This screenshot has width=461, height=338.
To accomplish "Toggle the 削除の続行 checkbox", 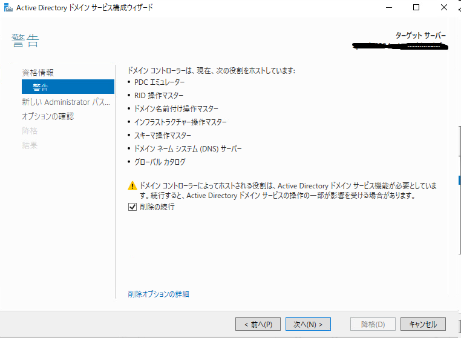I will 132,207.
